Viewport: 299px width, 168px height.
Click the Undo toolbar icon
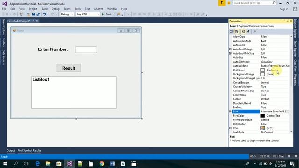click(45, 14)
